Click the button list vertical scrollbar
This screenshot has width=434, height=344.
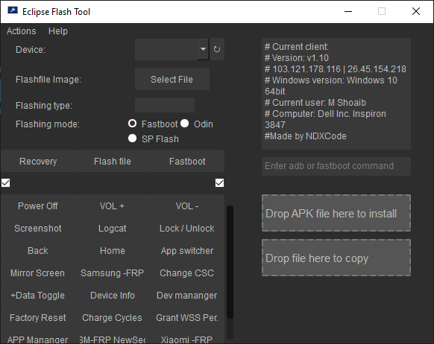coord(230,262)
